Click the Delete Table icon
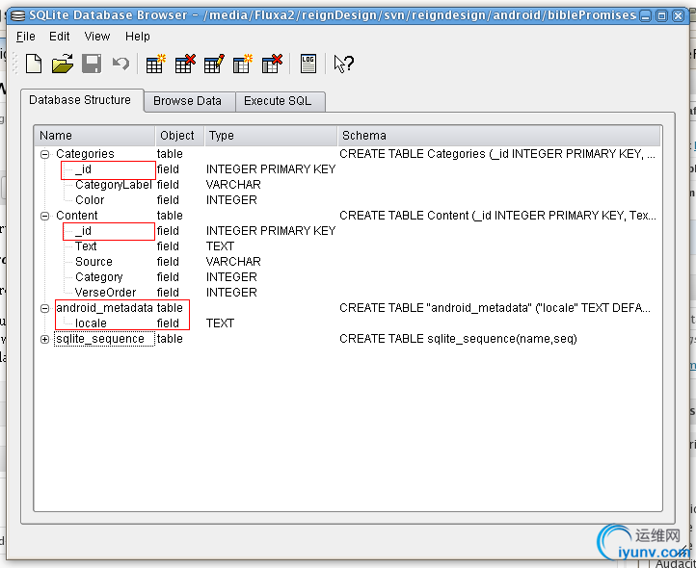696x568 pixels. (x=185, y=64)
